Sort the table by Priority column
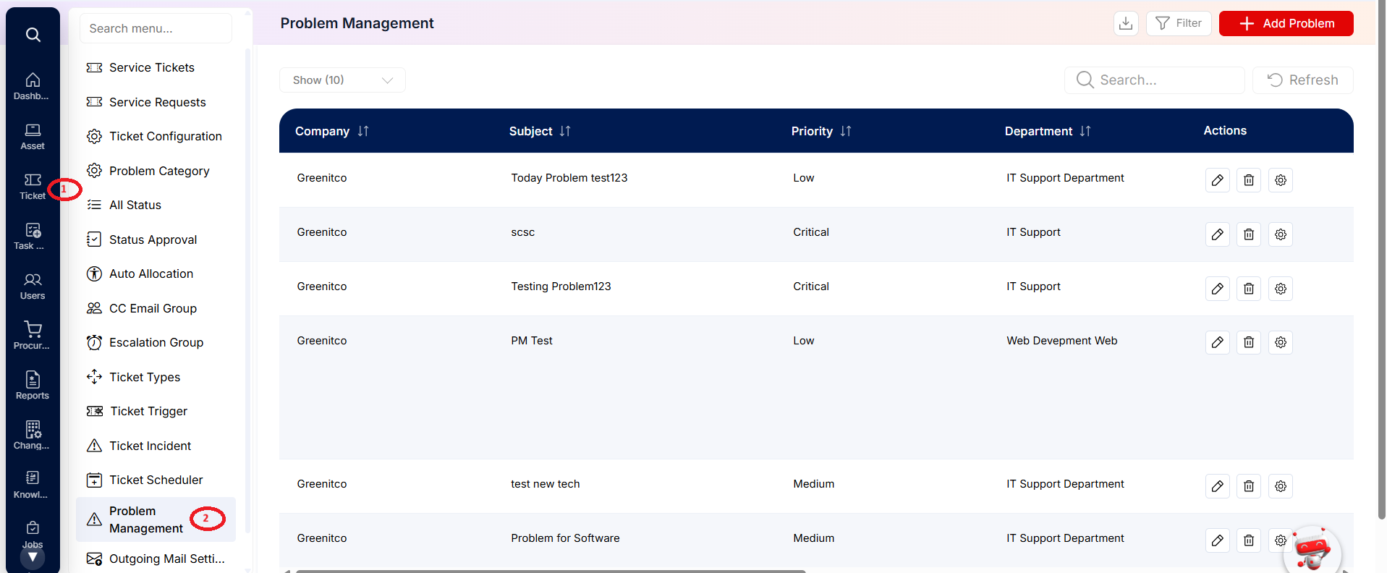 846,131
